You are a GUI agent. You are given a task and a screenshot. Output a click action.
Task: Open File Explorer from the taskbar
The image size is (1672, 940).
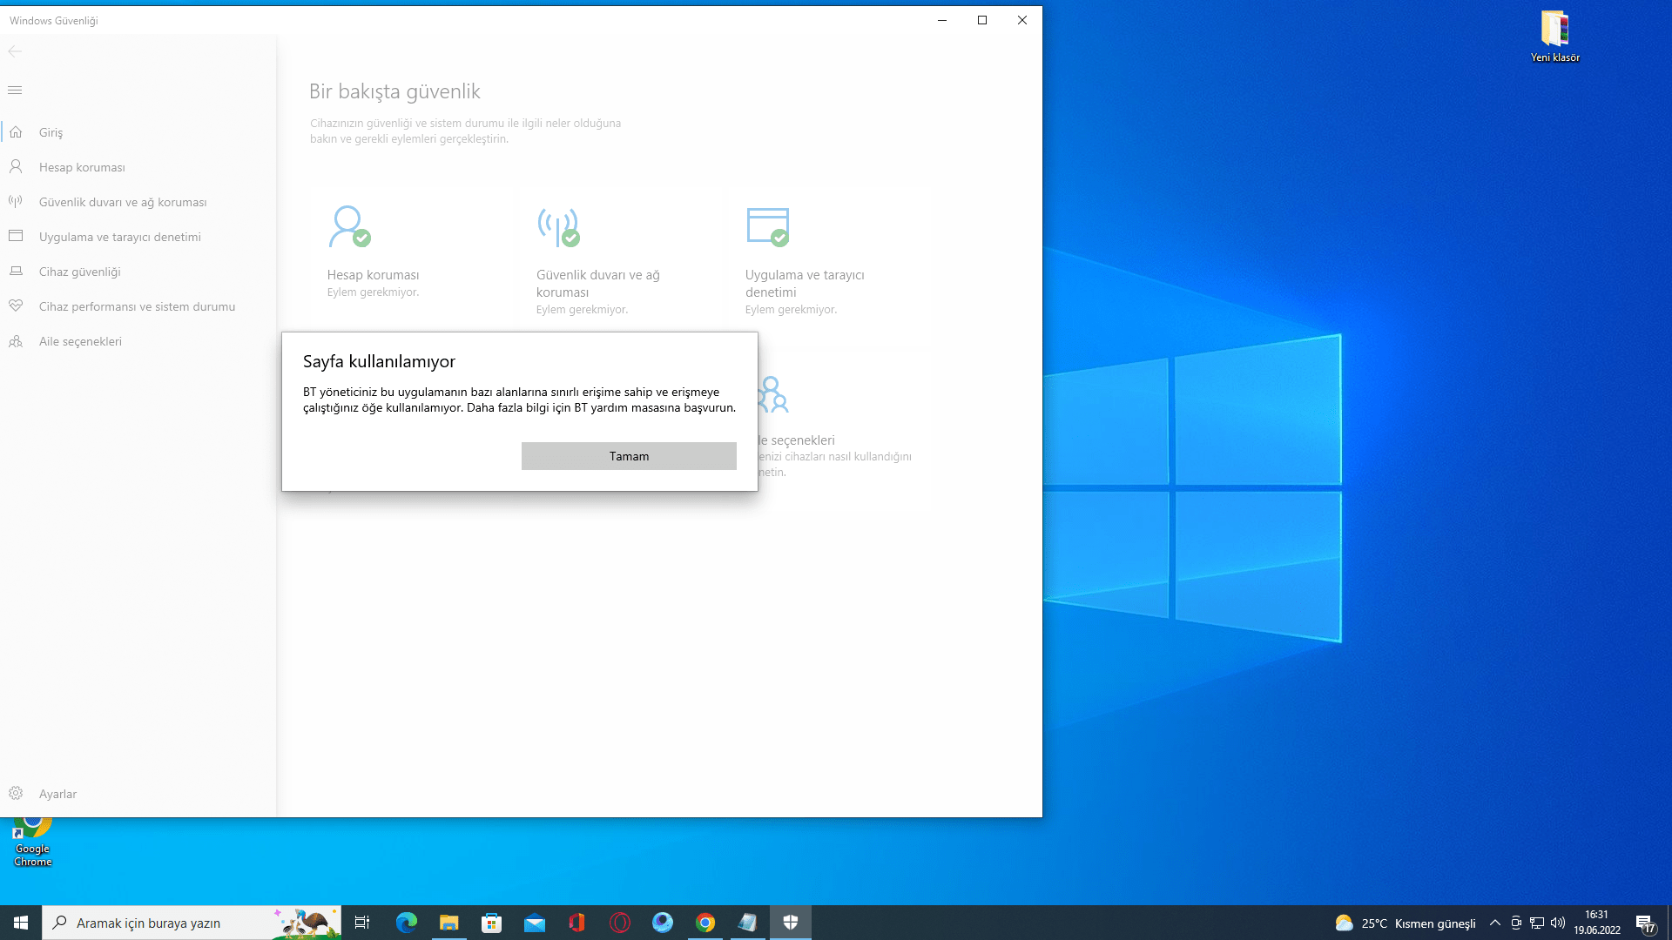pyautogui.click(x=449, y=923)
